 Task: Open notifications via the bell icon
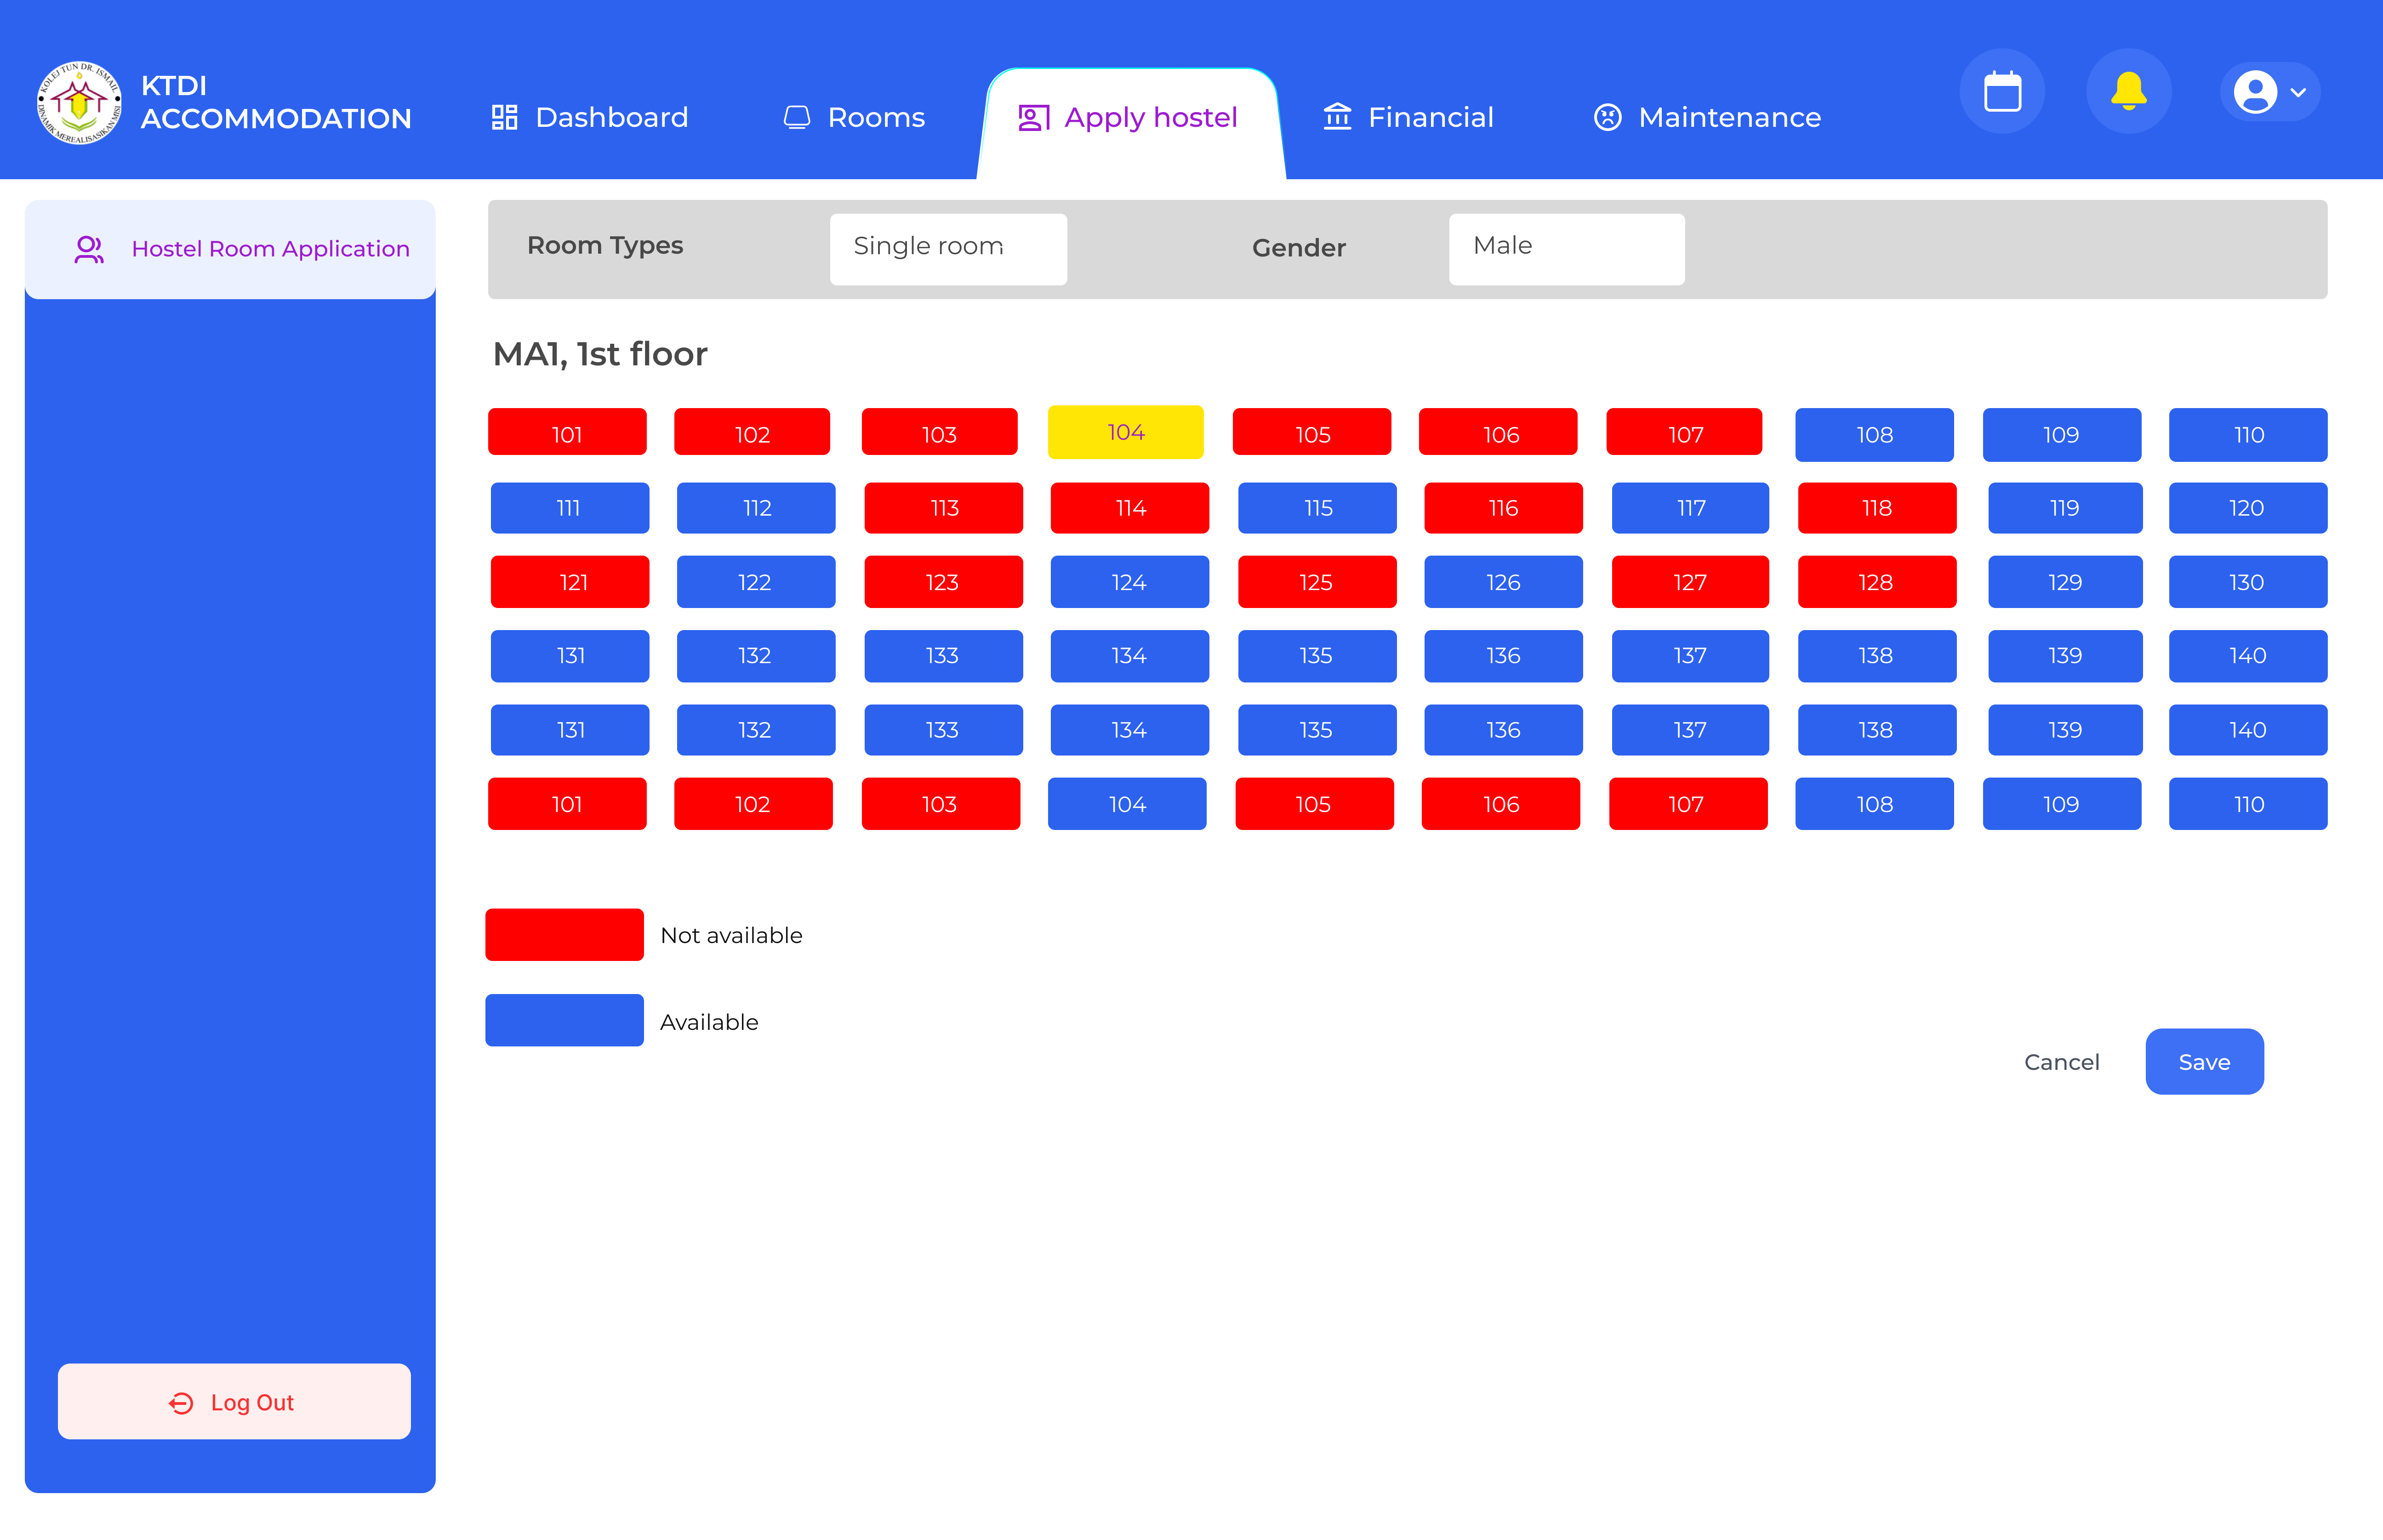coord(2128,91)
